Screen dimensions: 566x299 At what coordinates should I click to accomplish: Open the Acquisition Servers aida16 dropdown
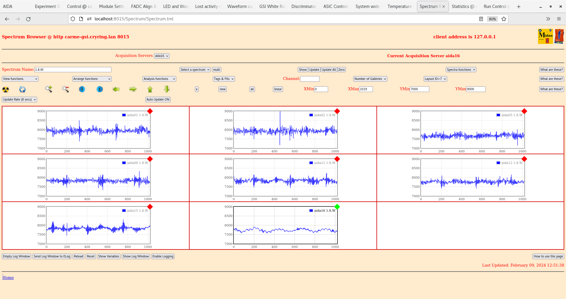click(x=162, y=56)
